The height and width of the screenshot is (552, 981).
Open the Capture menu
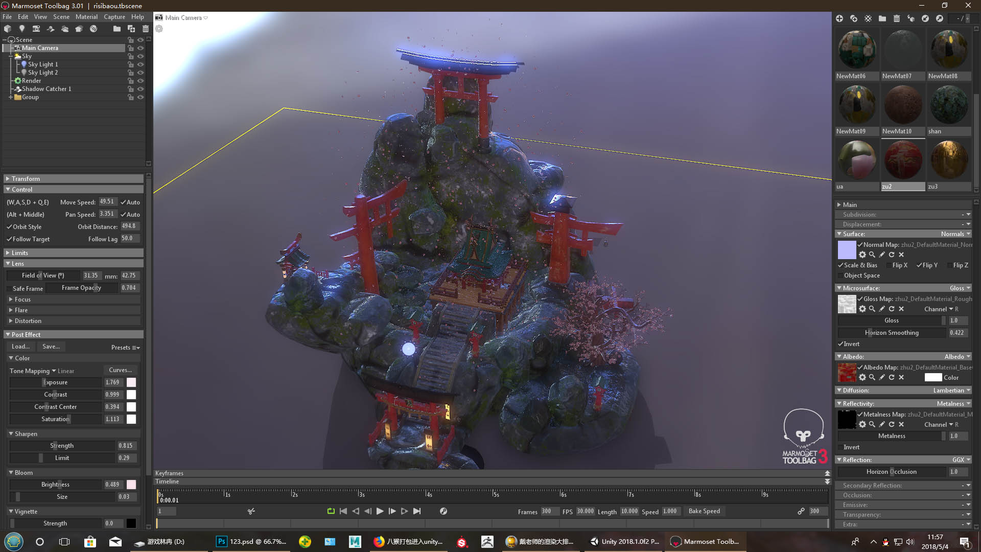click(114, 17)
